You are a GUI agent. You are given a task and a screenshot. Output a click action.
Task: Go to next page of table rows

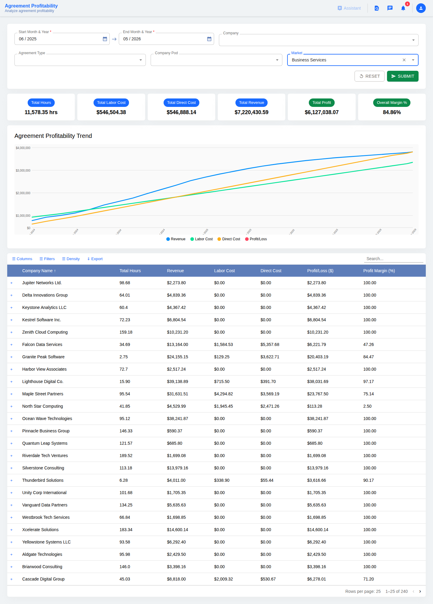[x=420, y=591]
